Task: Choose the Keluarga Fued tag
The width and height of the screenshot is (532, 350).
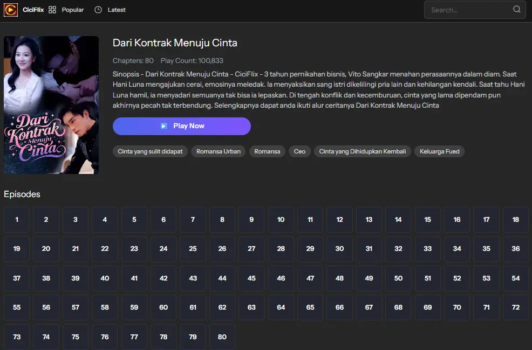Action: [x=439, y=151]
